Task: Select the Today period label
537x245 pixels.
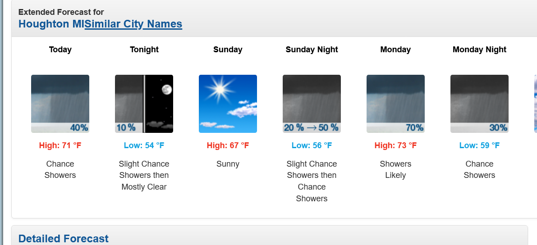Action: (60, 50)
